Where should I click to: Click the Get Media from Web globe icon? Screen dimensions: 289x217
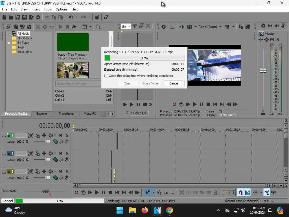[29, 27]
